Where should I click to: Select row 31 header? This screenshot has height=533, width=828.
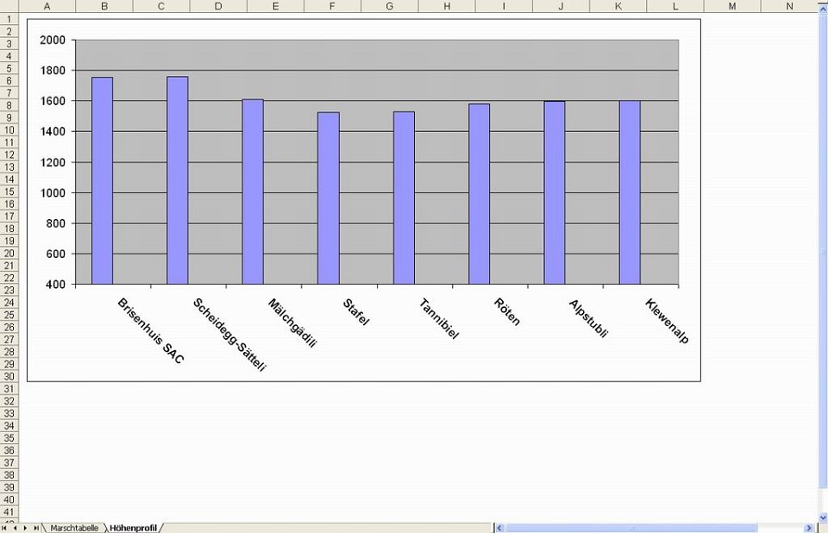[9, 389]
